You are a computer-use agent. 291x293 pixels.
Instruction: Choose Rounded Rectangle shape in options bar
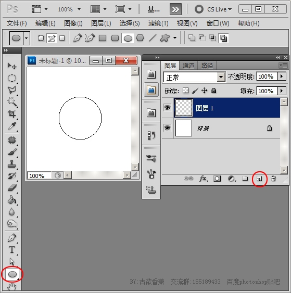pyautogui.click(x=115, y=38)
